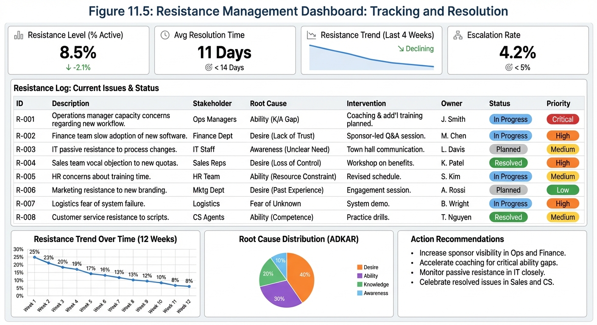Viewport: 597px width, 325px height.
Task: Select the clock icon beside Avg Resolution Time
Action: point(165,35)
